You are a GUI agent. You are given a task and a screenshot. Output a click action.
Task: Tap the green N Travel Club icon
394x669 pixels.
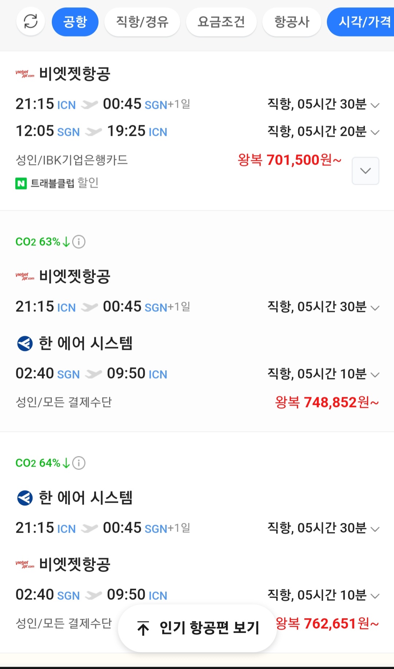(21, 183)
